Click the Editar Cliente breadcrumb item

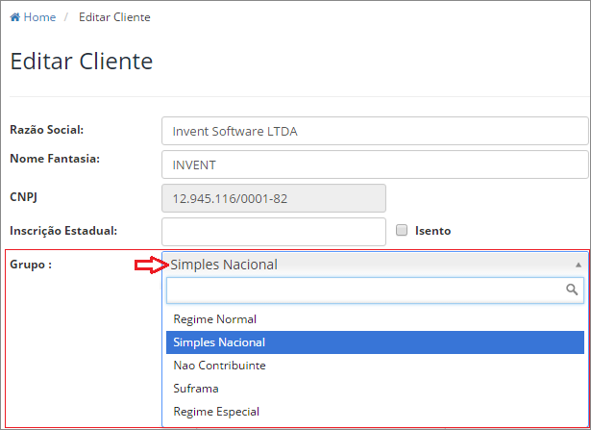114,17
